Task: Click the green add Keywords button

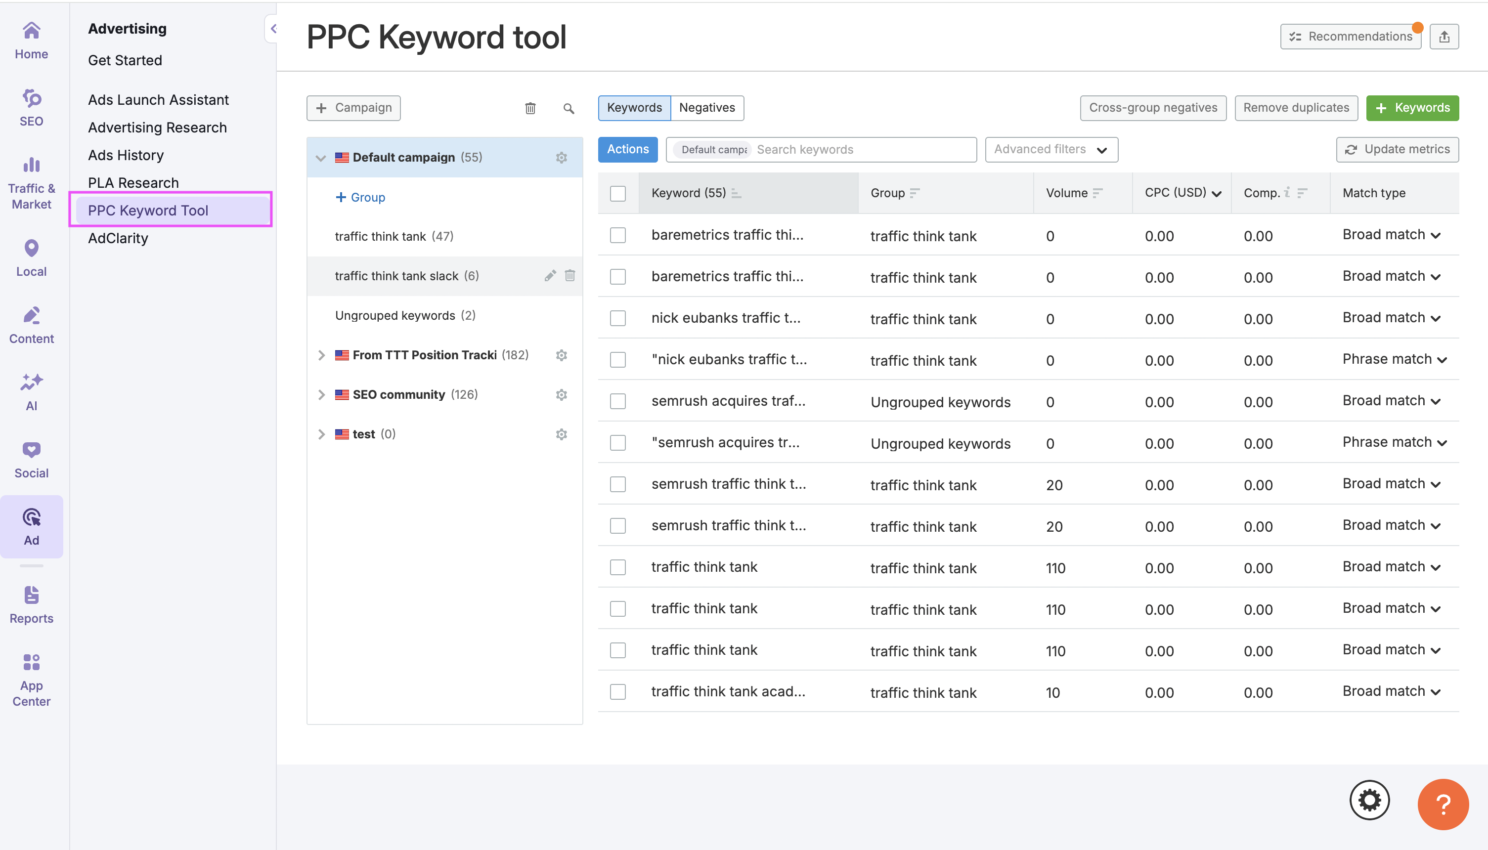Action: 1411,108
